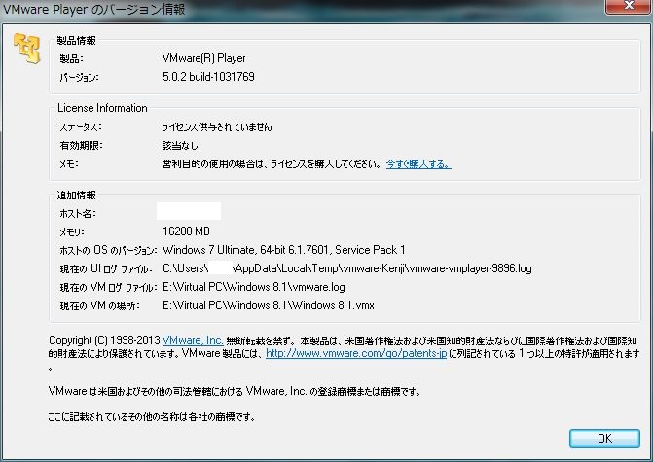
Task: Click the product name VMware(R) Player
Action: pyautogui.click(x=203, y=58)
